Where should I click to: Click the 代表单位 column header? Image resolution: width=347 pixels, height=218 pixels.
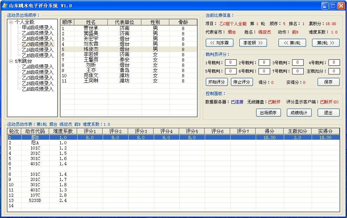[x=125, y=22]
